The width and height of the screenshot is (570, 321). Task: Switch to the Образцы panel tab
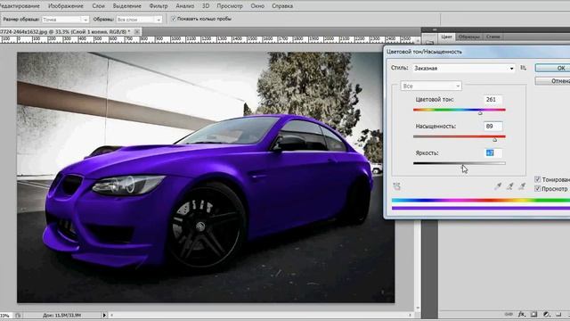pyautogui.click(x=468, y=37)
